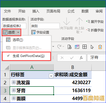Click the select-all corner triangle

tap(7, 68)
